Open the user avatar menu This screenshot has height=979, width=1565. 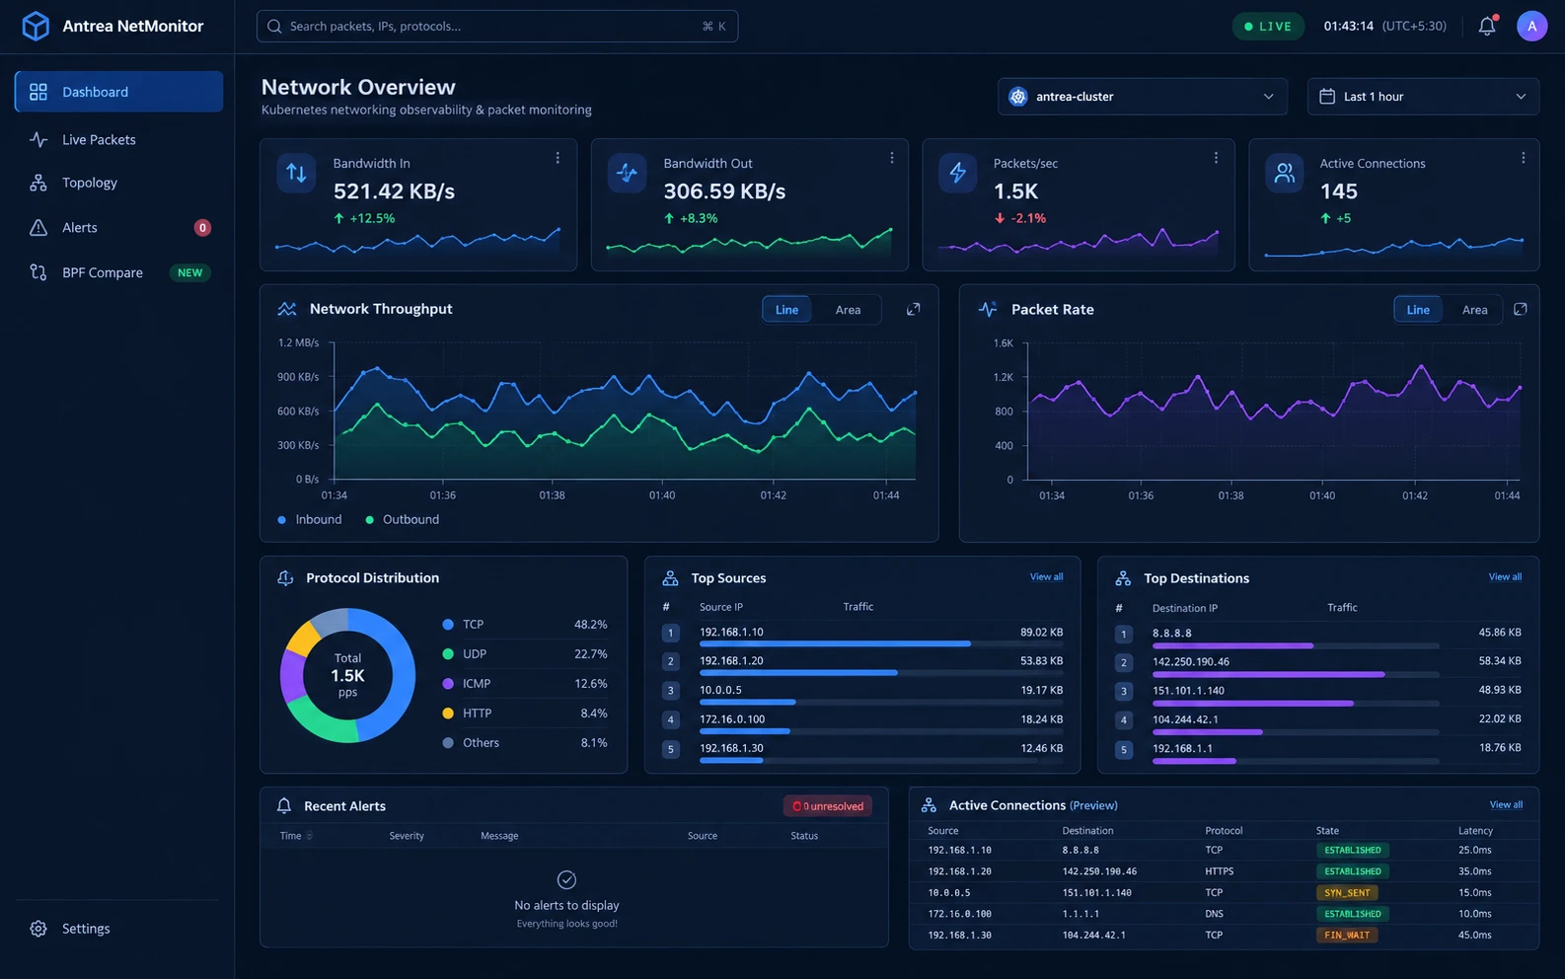pyautogui.click(x=1531, y=27)
